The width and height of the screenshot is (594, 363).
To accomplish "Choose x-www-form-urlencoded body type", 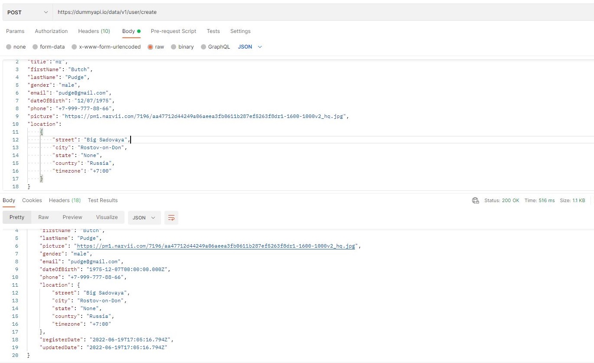I will click(105, 46).
